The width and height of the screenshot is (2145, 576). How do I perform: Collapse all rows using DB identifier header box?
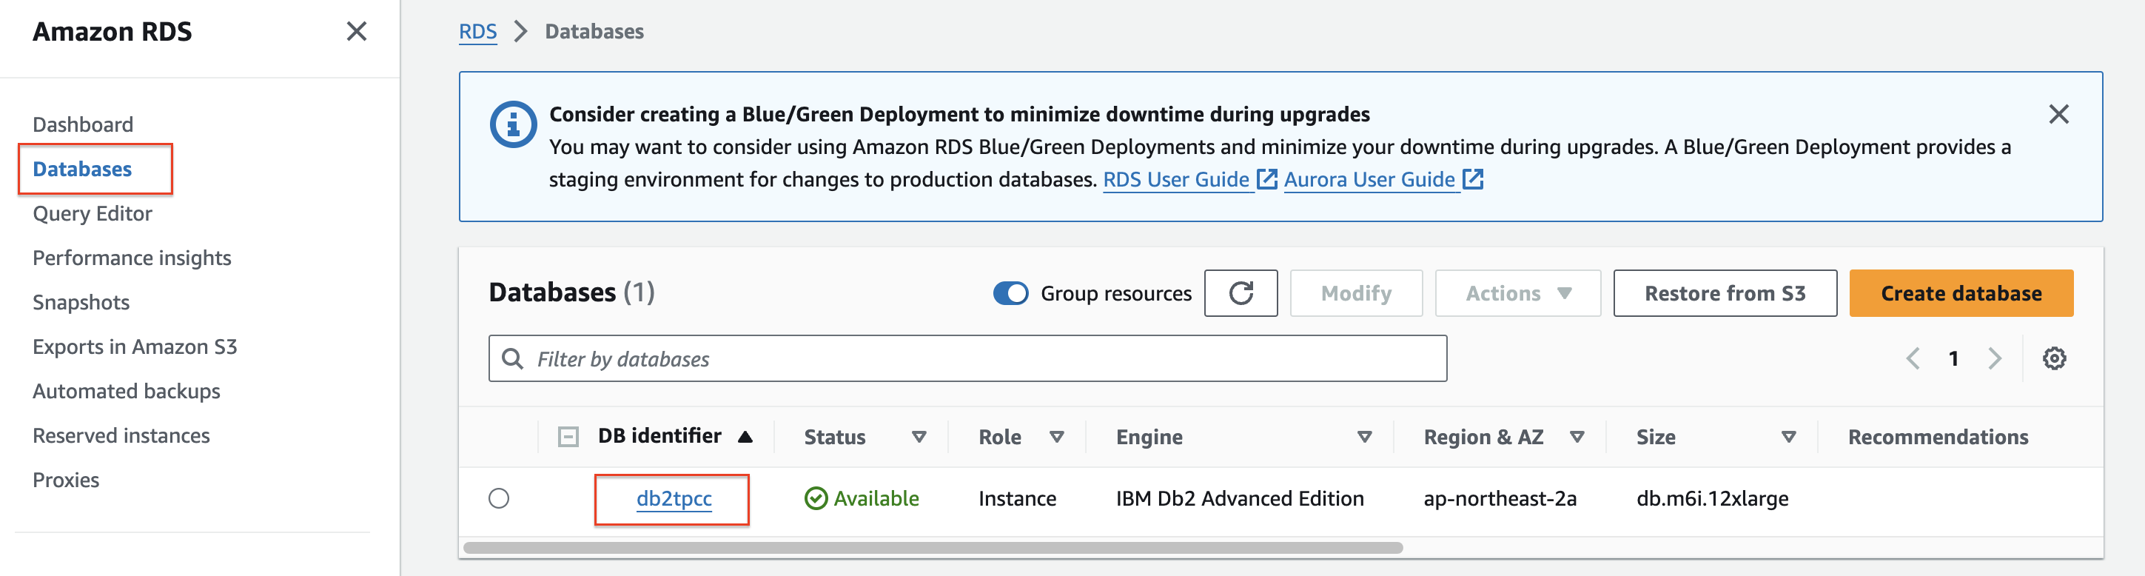click(568, 437)
